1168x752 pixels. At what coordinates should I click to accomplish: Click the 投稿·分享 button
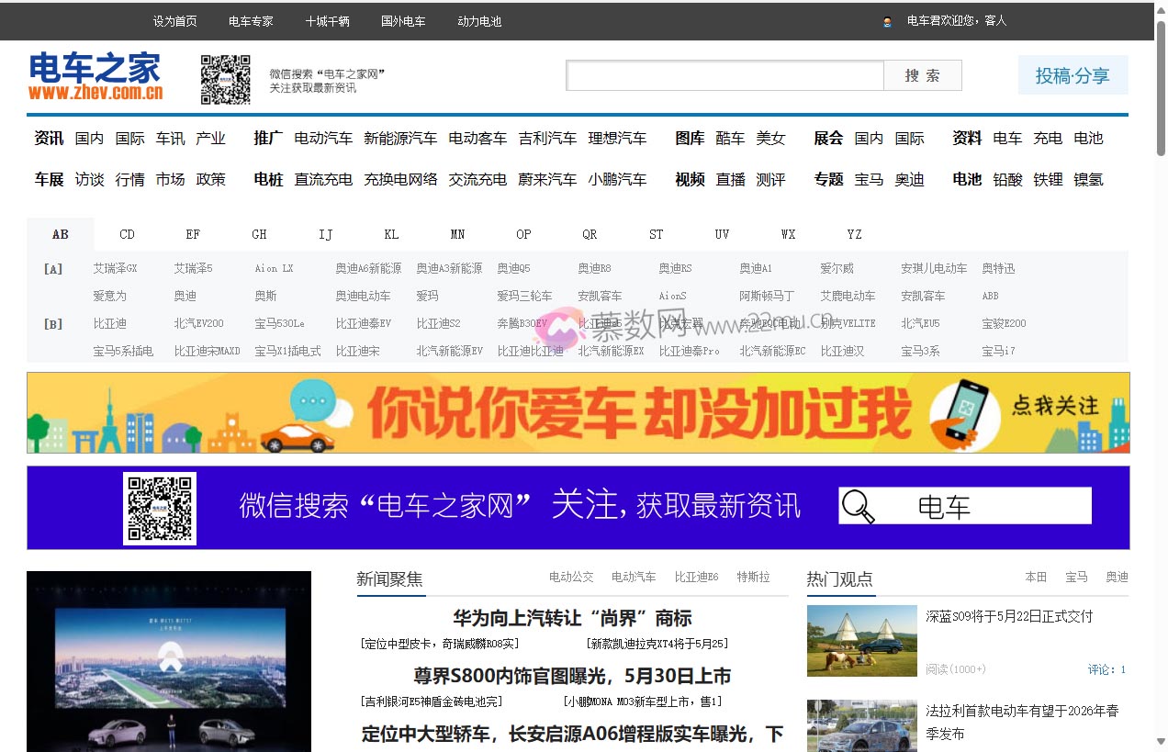pyautogui.click(x=1073, y=75)
